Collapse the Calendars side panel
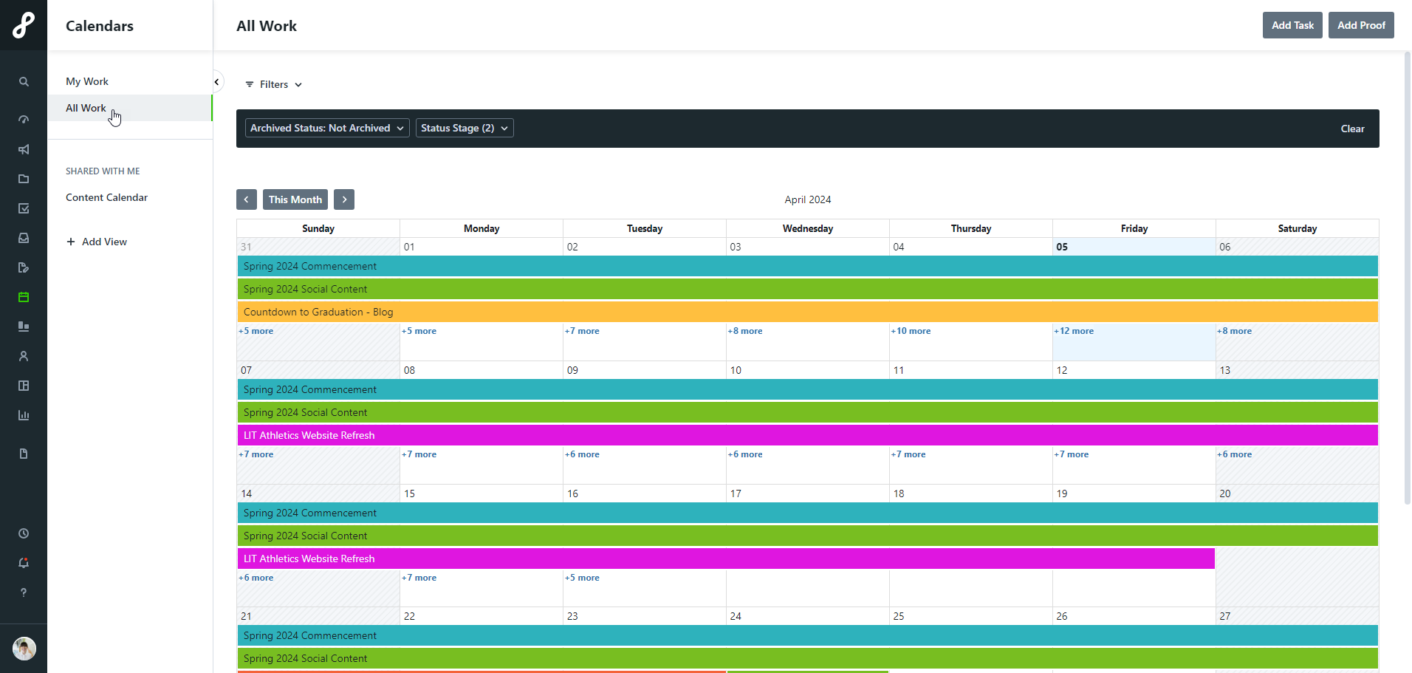Image resolution: width=1412 pixels, height=673 pixels. [x=216, y=82]
